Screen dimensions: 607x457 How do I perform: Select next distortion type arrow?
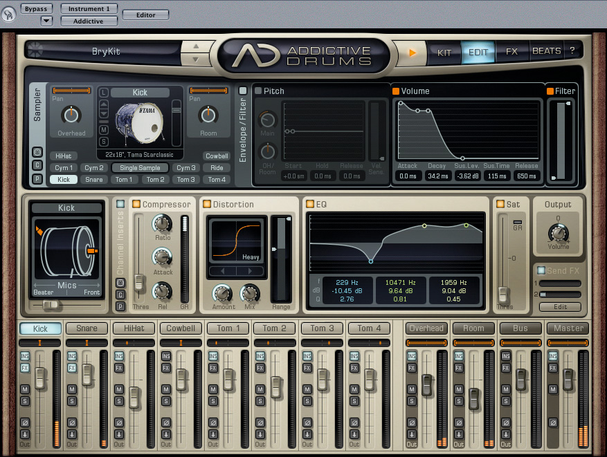click(250, 271)
